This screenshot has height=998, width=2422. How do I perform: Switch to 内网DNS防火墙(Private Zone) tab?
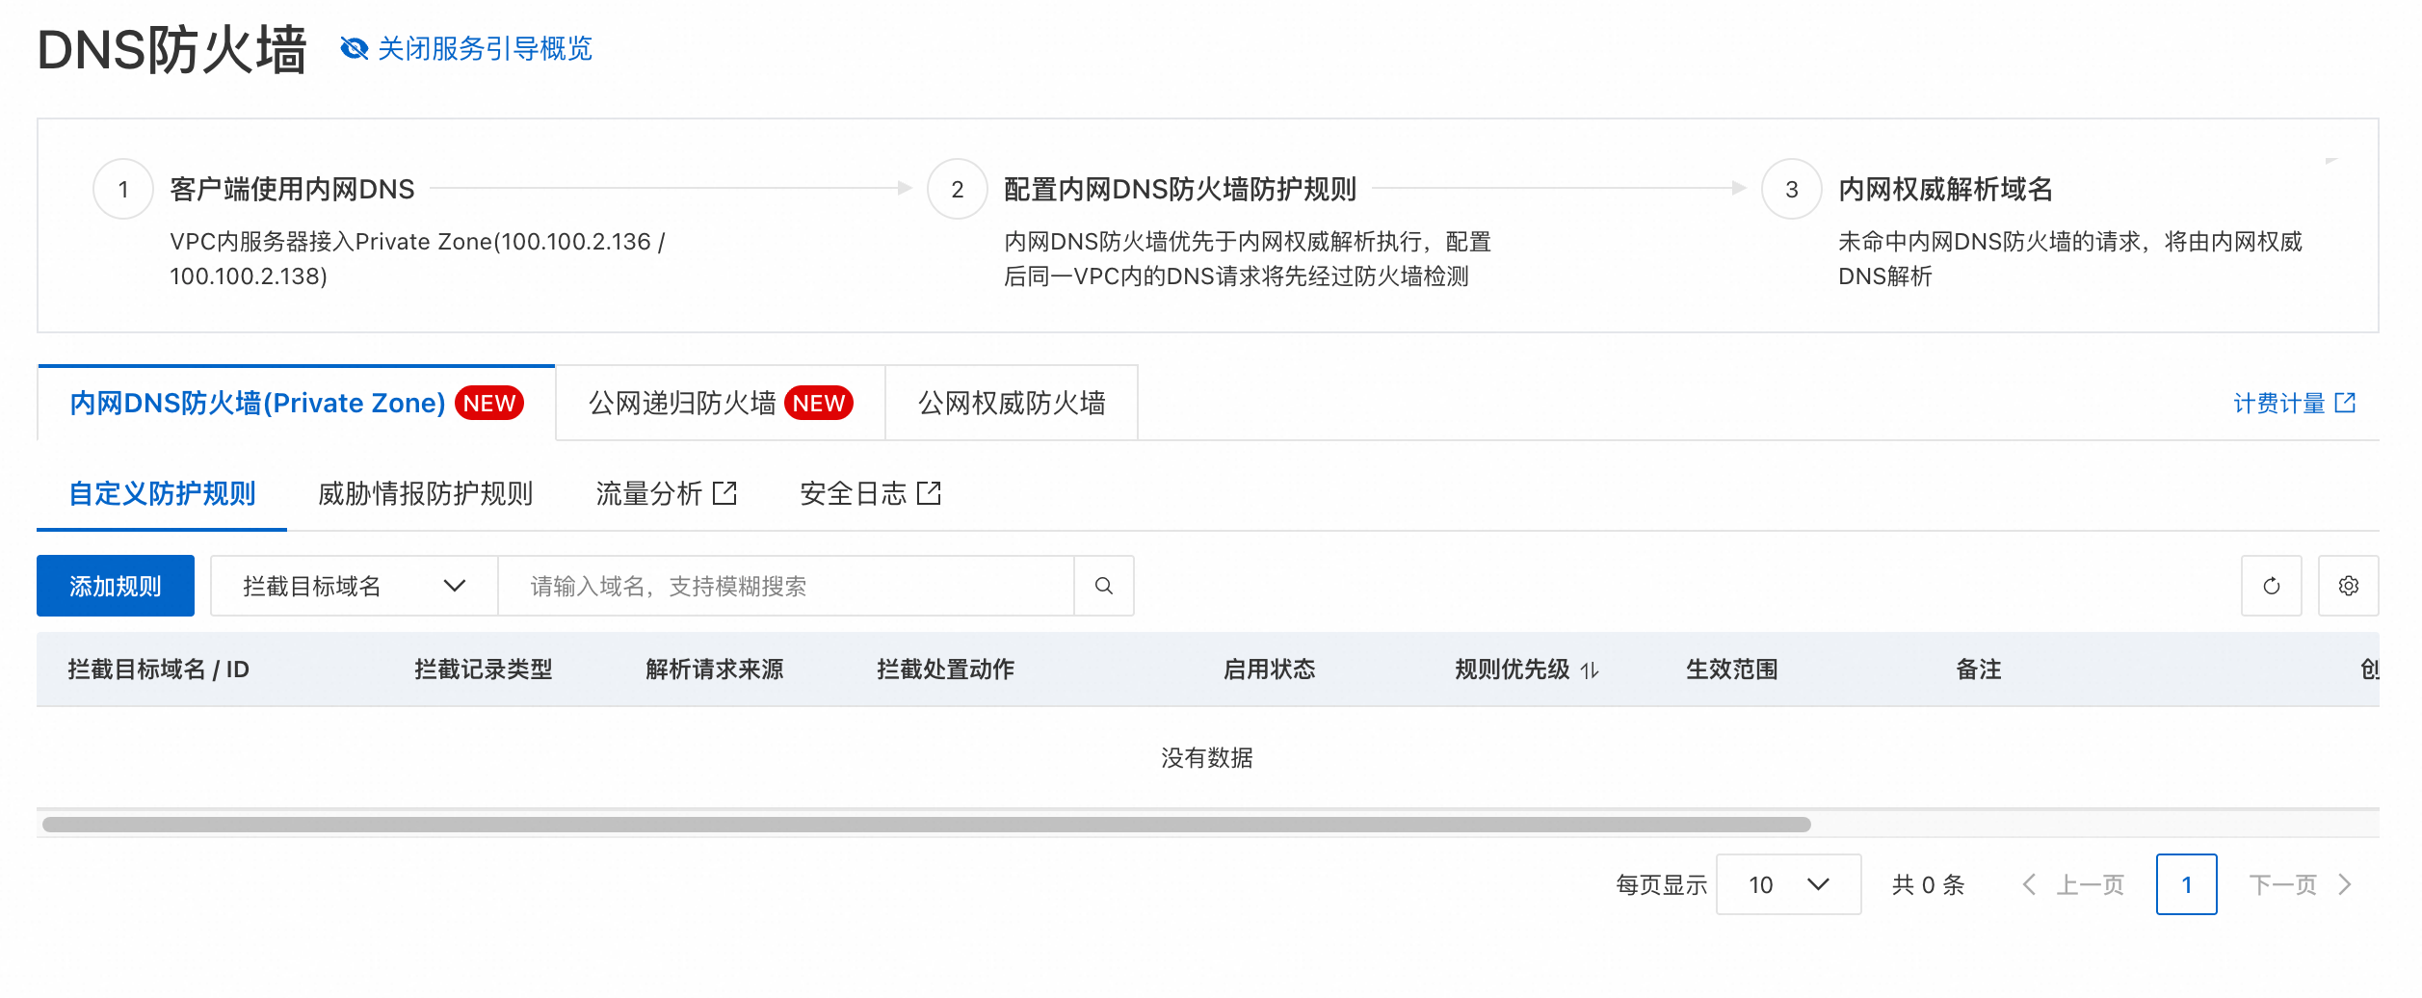coord(297,403)
